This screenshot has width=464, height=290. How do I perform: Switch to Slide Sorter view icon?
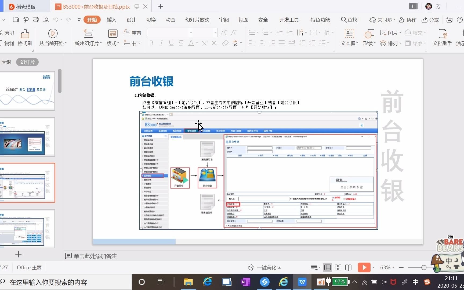(338, 267)
